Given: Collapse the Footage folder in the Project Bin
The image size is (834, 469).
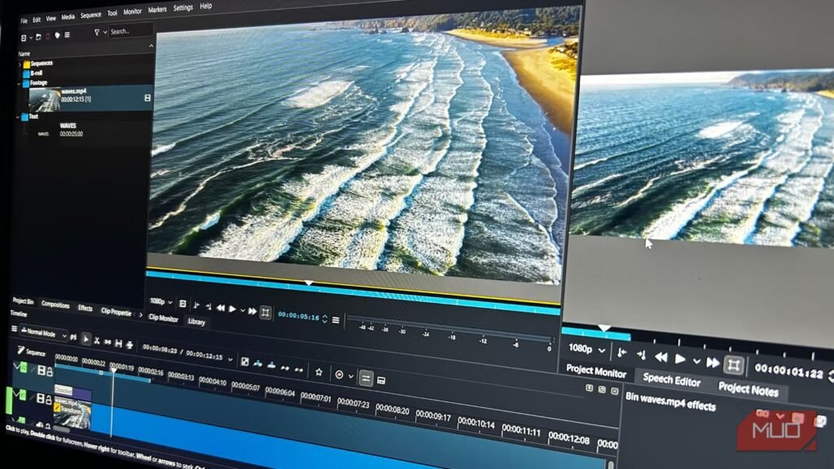Looking at the screenshot, I should (19, 83).
